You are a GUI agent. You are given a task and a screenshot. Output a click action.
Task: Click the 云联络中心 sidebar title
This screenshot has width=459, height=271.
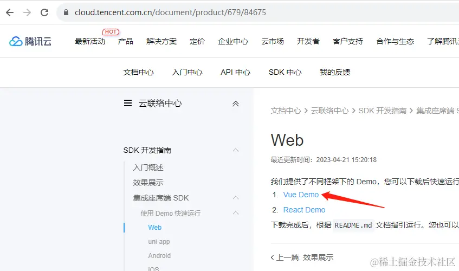[x=160, y=103]
